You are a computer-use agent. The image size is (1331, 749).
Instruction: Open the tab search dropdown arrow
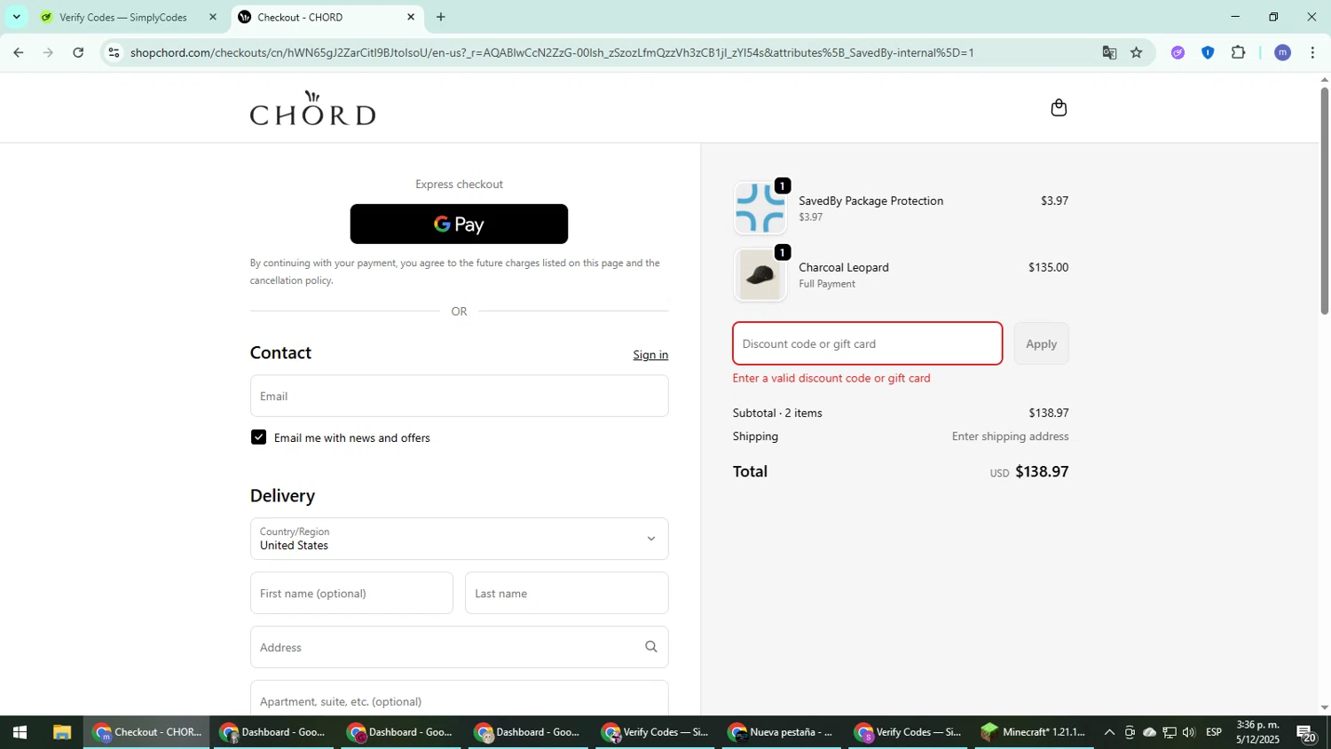point(16,17)
